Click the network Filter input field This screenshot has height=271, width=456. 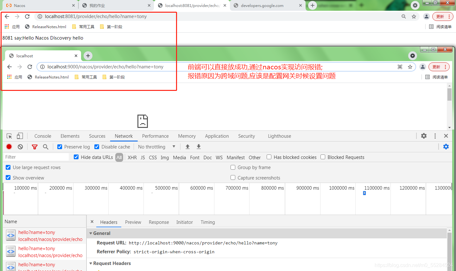36,157
